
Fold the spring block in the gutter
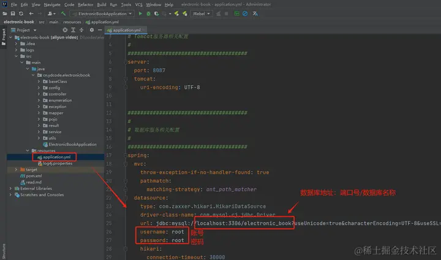126,156
